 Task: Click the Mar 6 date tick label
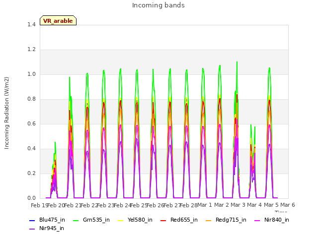[288, 205]
